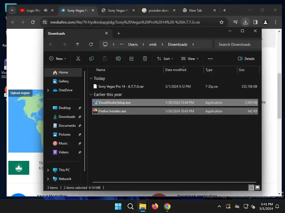Open Music quick access folder

click(63, 143)
